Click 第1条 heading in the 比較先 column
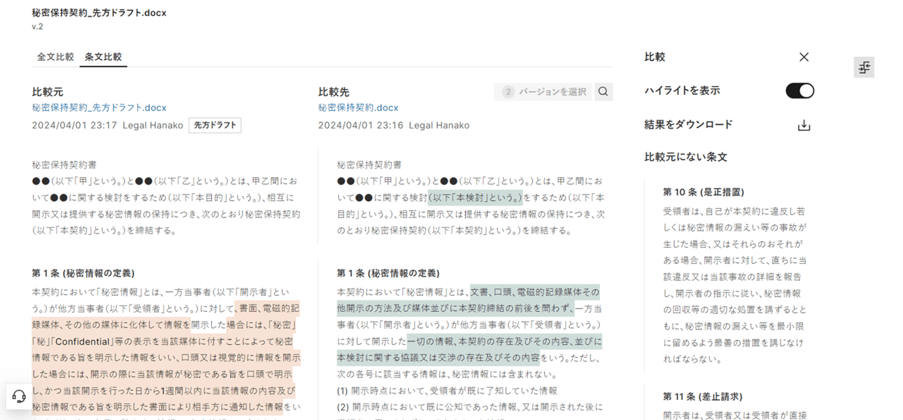Viewport: 903px width, 420px height. click(x=388, y=273)
